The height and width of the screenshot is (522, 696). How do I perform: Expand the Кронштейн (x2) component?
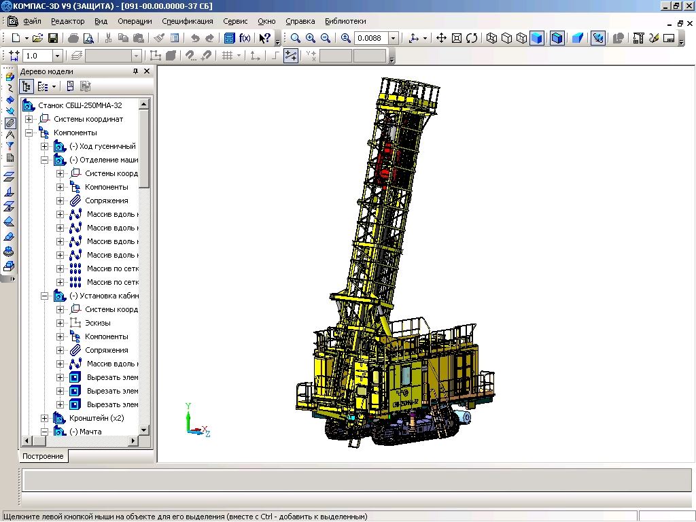[x=44, y=418]
